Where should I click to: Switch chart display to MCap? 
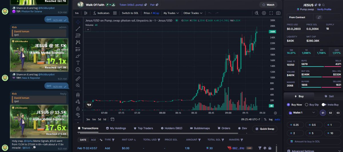[x=156, y=13]
